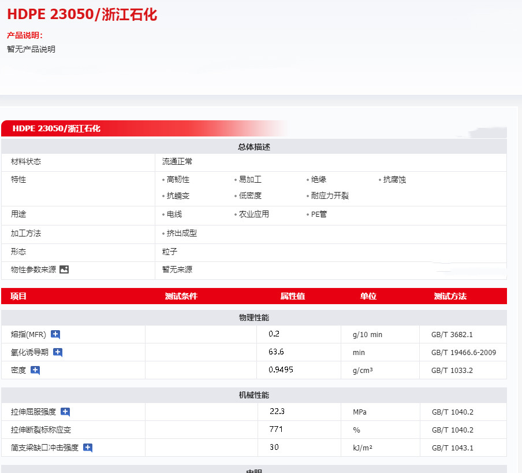
Task: Click the plus icon beside 简支梁缺口冲击强度
Action: tap(88, 448)
